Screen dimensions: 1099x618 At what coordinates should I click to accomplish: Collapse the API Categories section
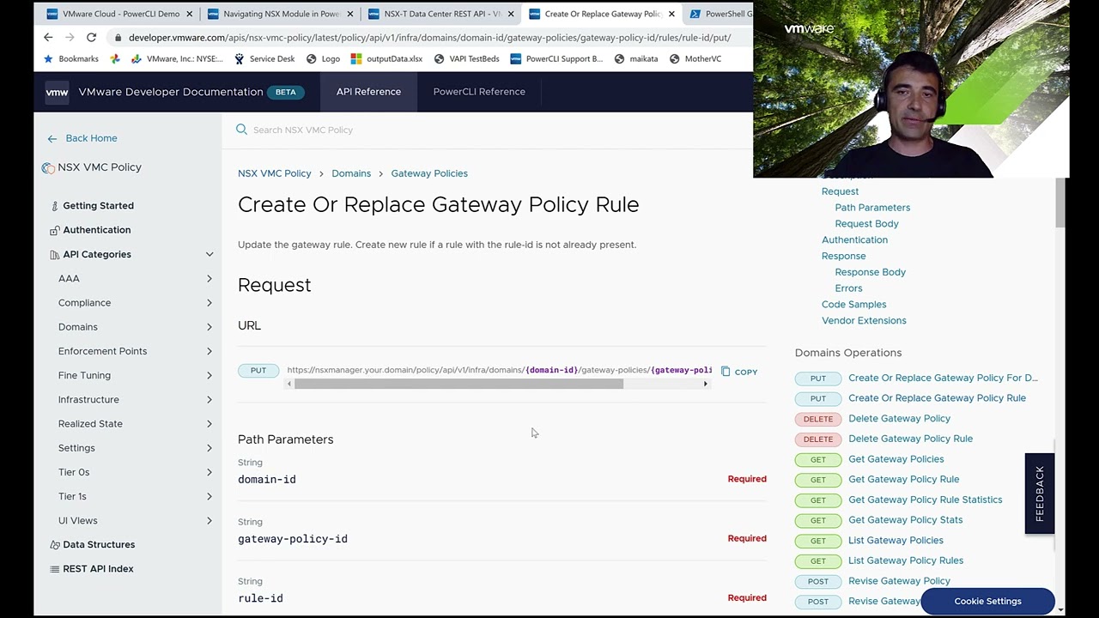click(209, 255)
